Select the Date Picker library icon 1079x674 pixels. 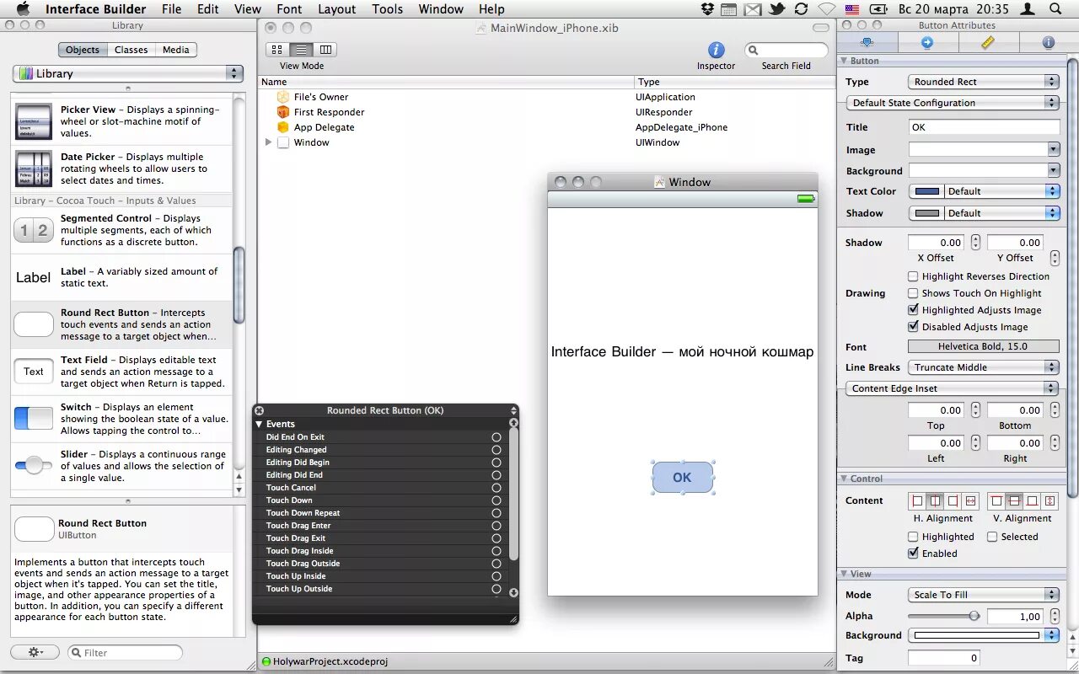34,169
